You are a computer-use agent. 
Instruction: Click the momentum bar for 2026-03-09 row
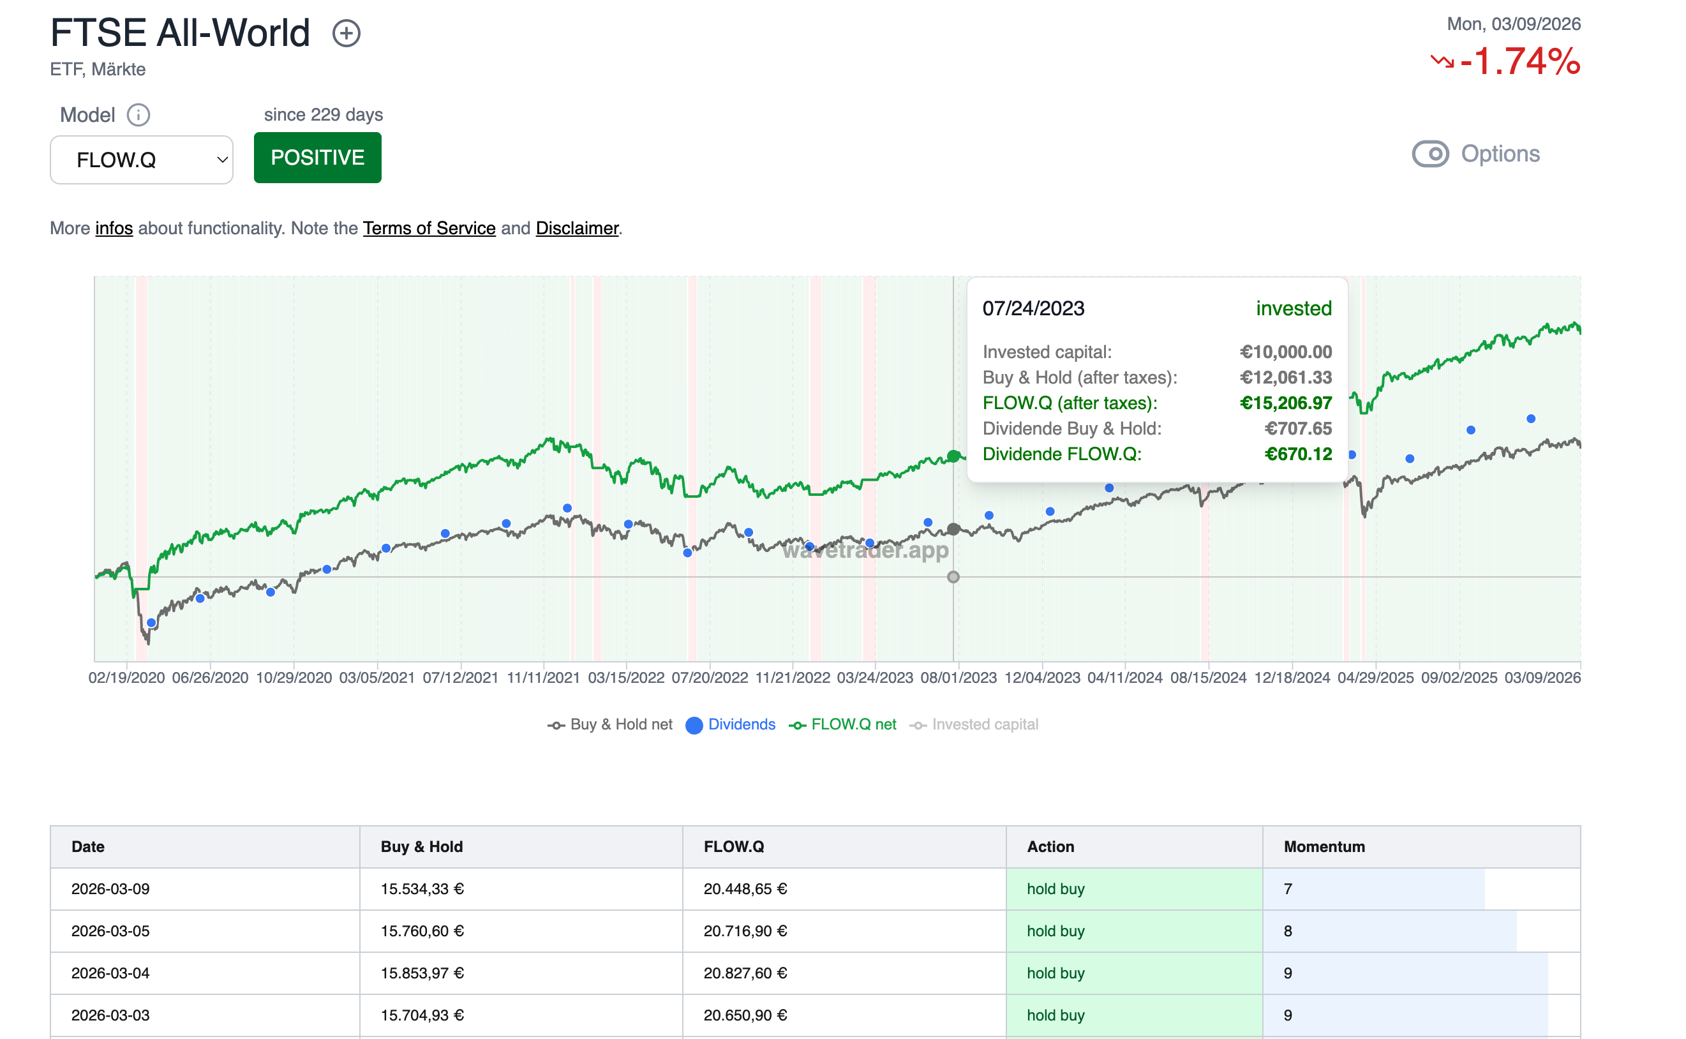pos(1374,889)
